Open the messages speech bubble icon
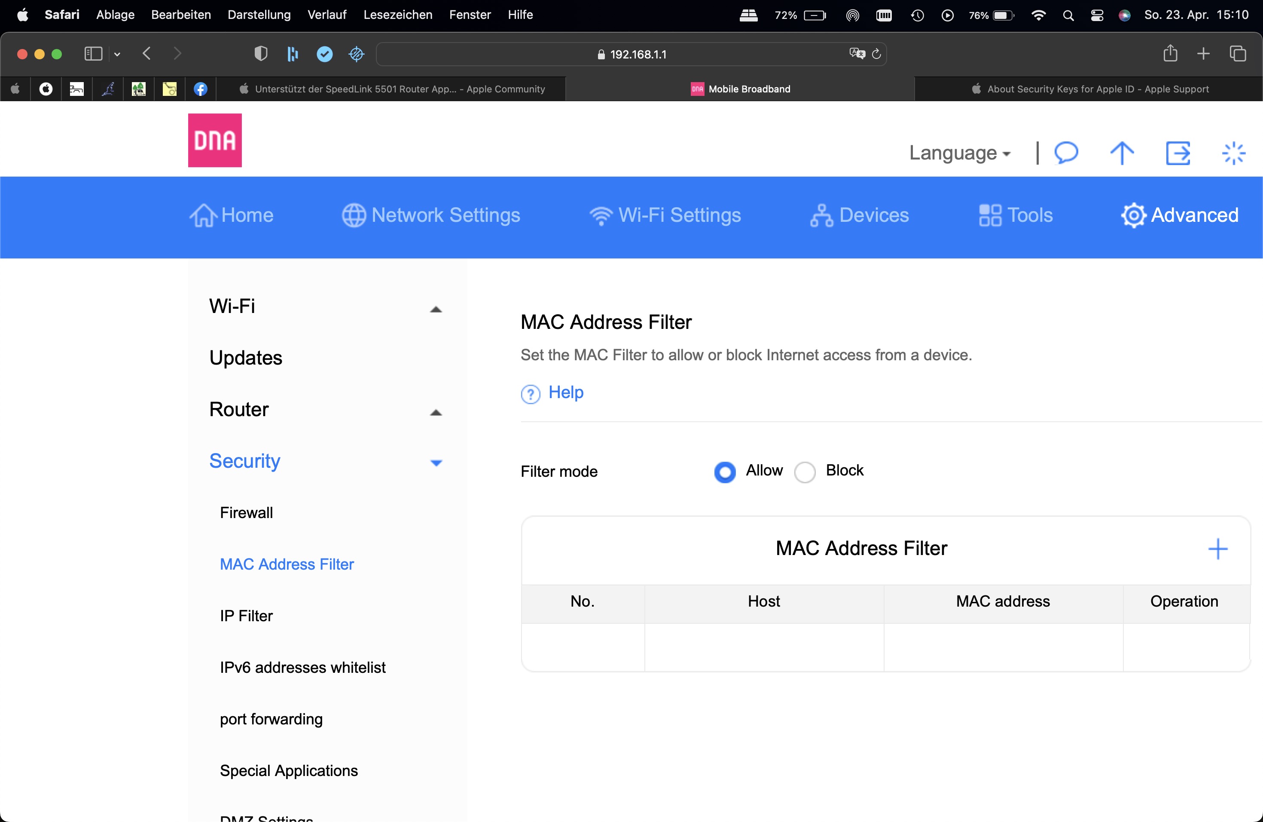 [x=1065, y=153]
